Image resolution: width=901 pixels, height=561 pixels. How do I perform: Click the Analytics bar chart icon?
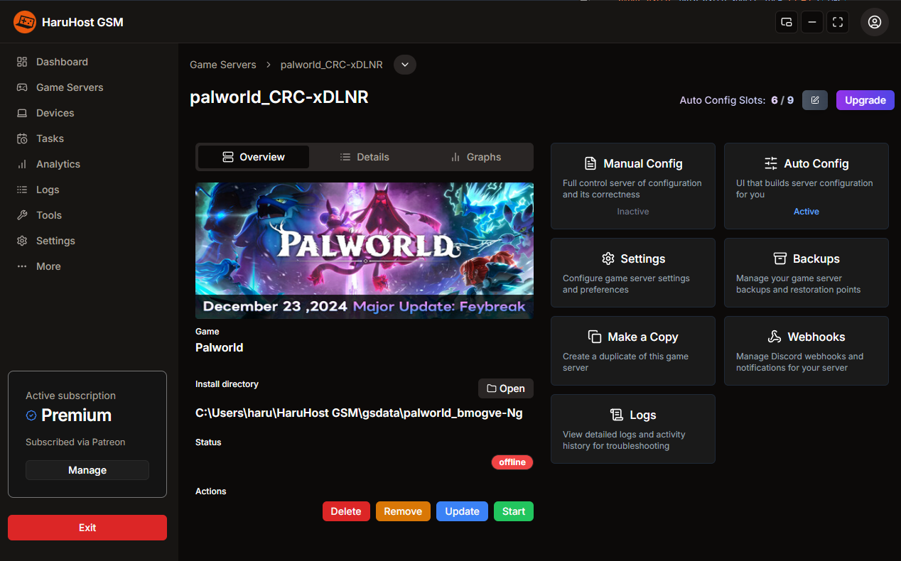[x=22, y=164]
